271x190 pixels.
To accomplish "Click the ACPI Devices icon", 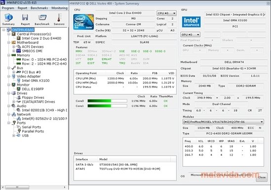I will 19,46.
